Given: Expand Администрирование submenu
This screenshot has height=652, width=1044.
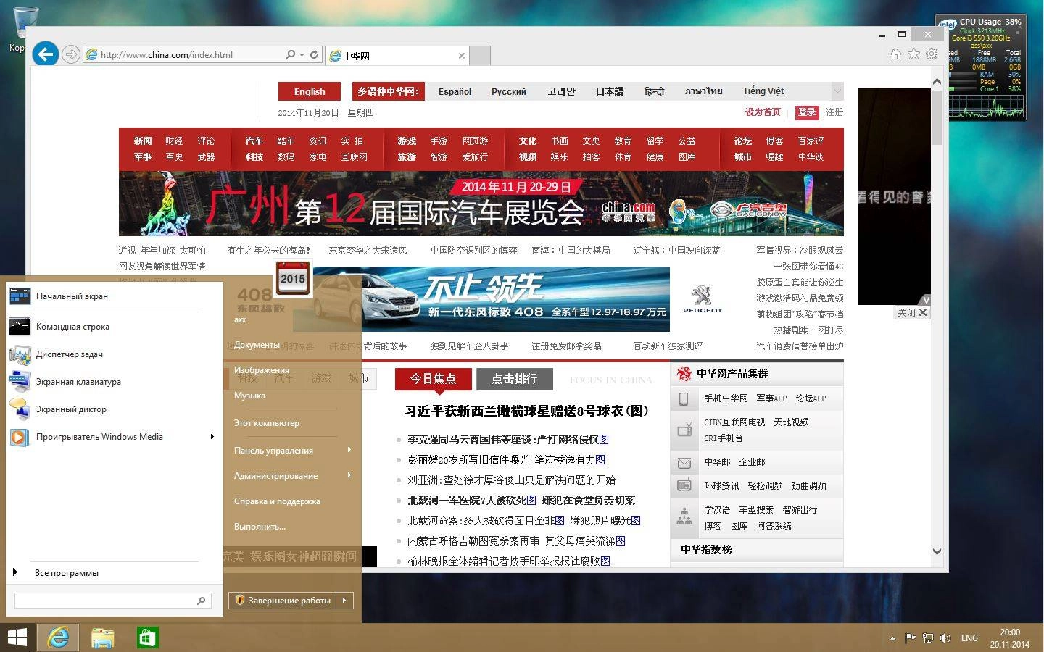Looking at the screenshot, I should (292, 476).
